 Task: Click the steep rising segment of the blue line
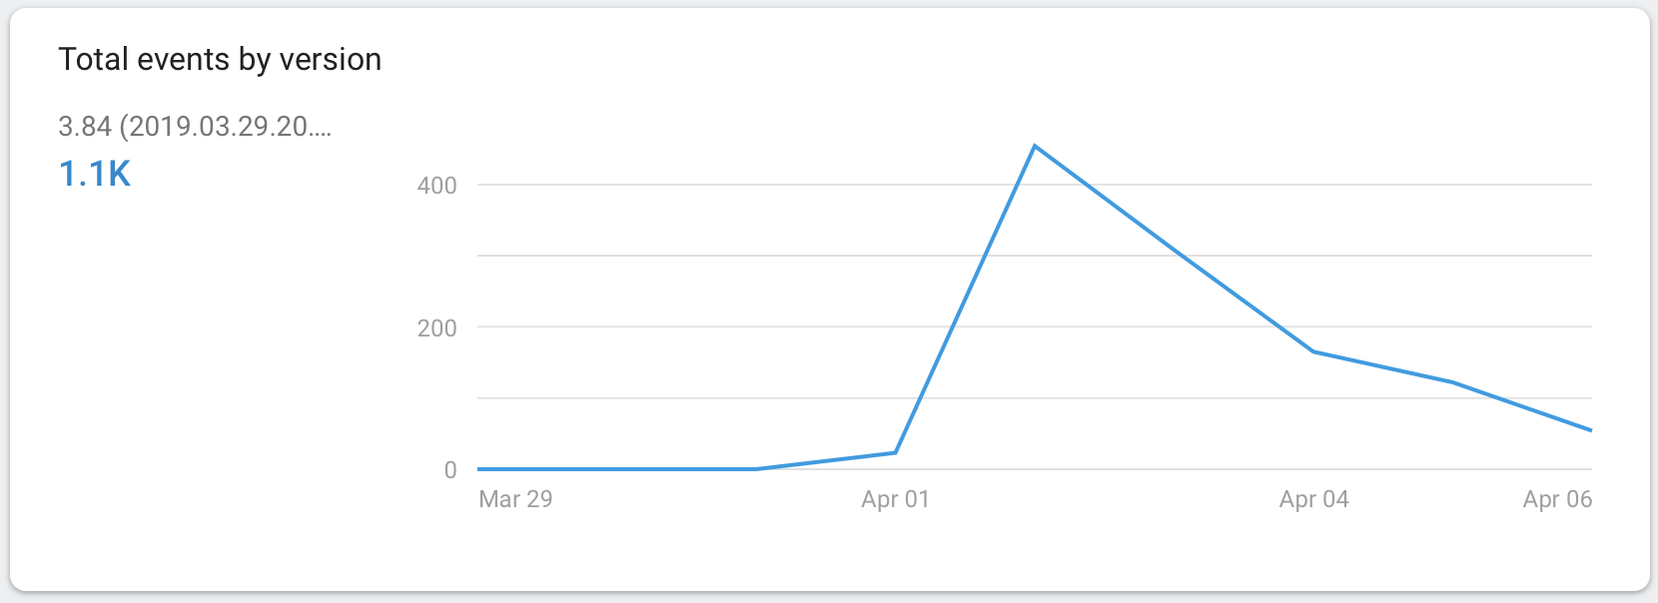965,300
